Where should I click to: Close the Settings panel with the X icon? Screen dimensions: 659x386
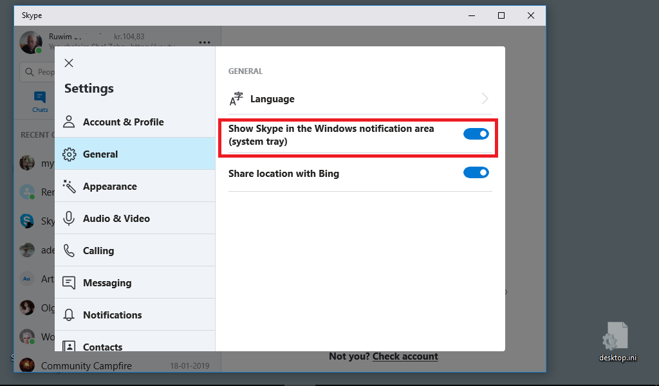[x=69, y=63]
